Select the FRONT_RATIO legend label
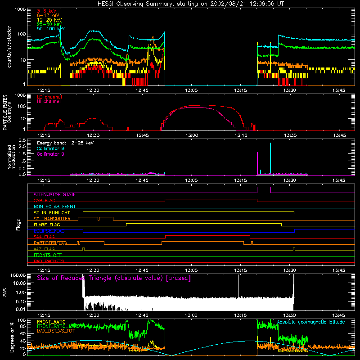360x360 pixels. (51, 322)
